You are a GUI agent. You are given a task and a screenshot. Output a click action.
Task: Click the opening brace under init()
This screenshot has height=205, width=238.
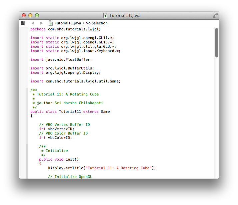click(40, 164)
